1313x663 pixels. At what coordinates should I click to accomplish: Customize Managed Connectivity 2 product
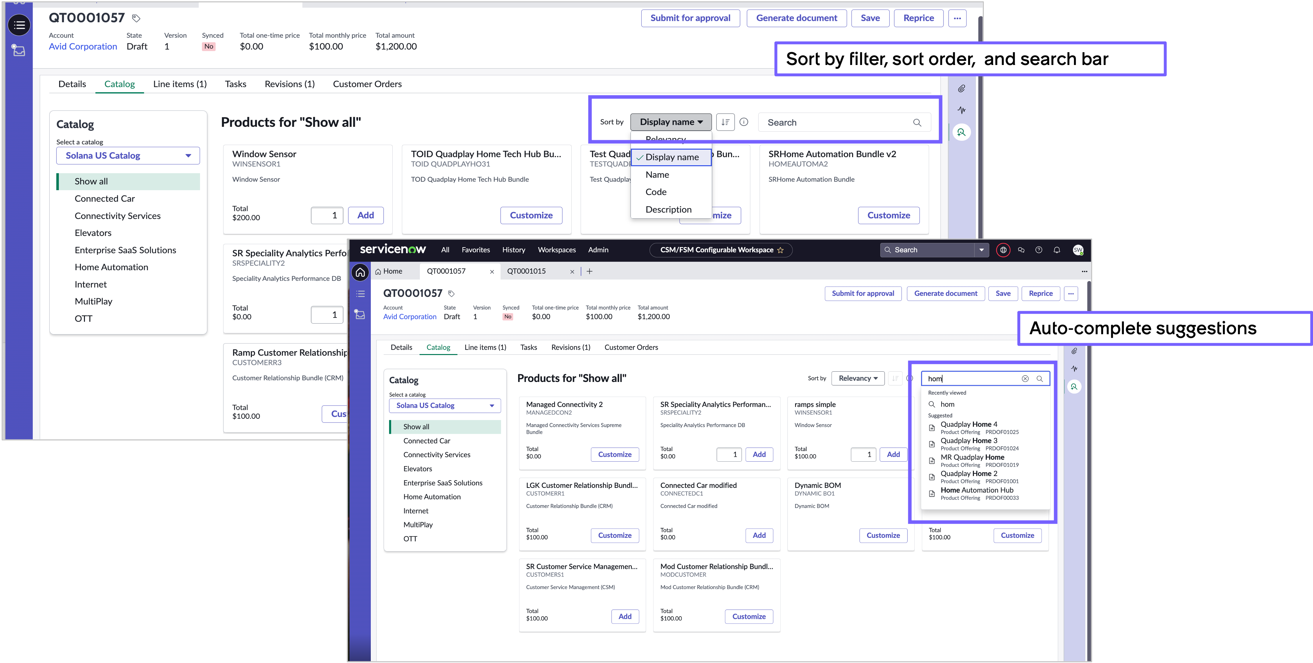click(x=615, y=455)
